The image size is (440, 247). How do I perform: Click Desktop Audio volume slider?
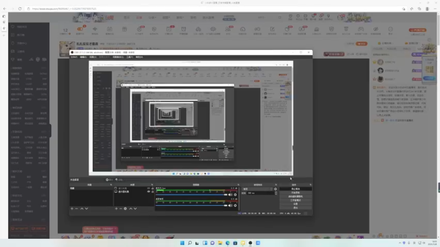pos(191,205)
